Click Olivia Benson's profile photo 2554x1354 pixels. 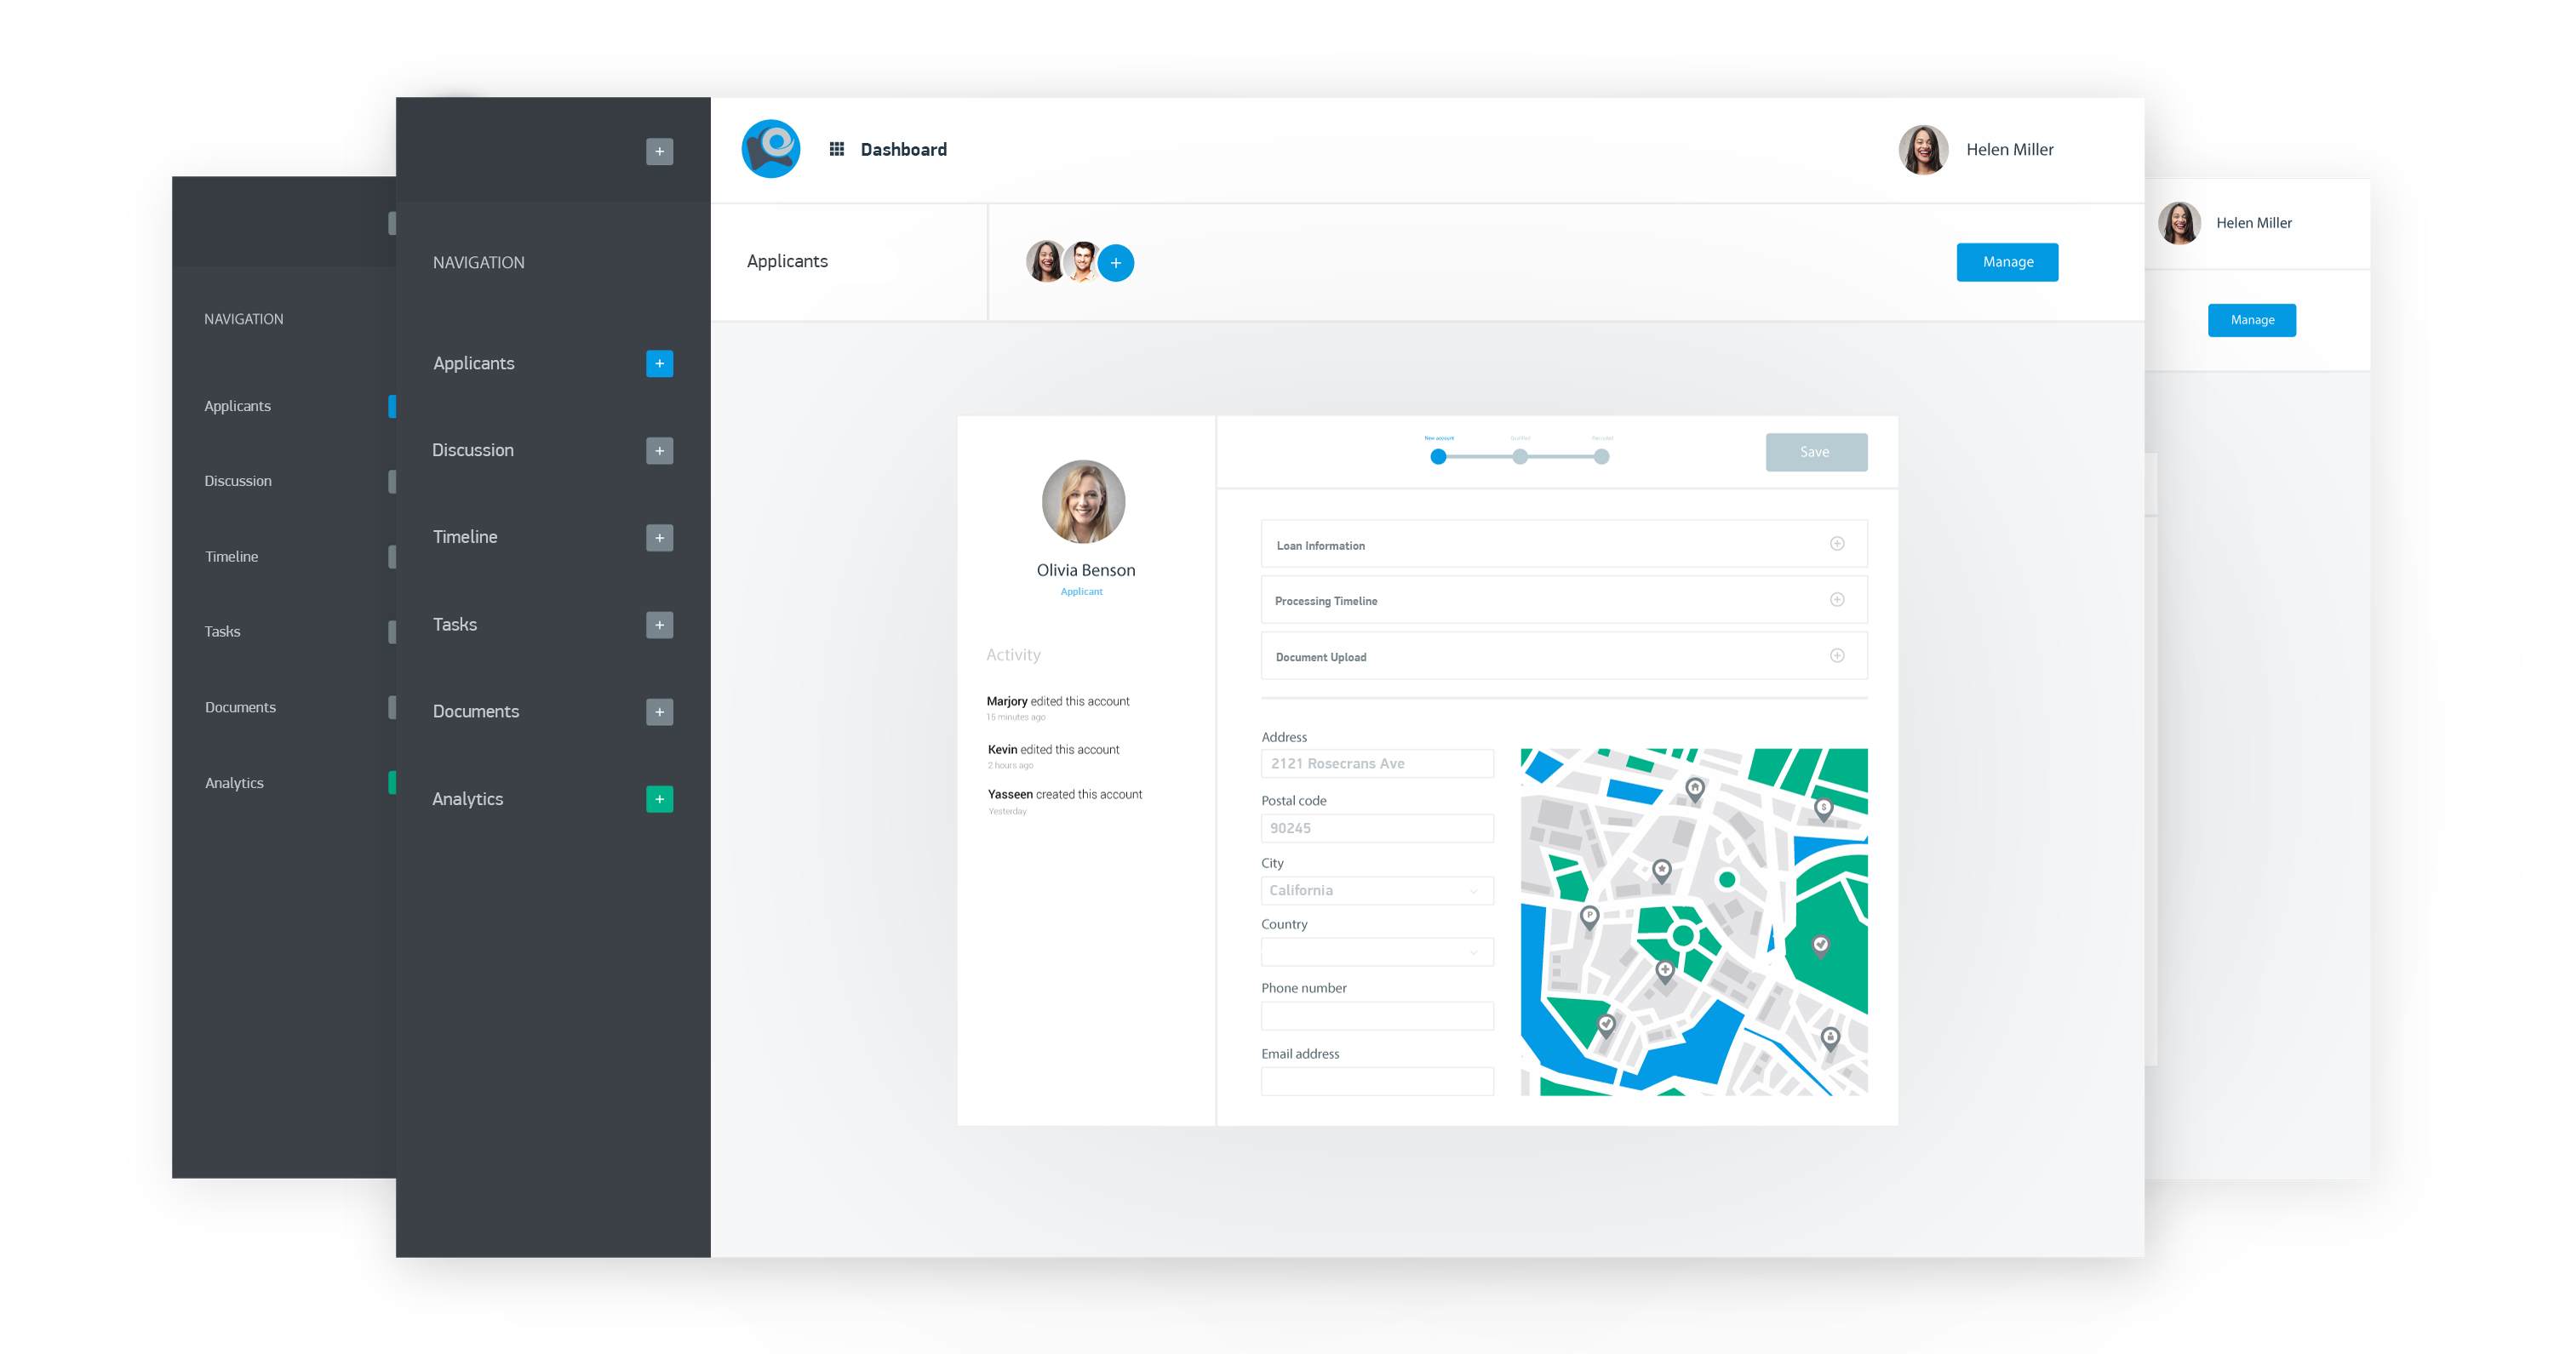tap(1084, 501)
